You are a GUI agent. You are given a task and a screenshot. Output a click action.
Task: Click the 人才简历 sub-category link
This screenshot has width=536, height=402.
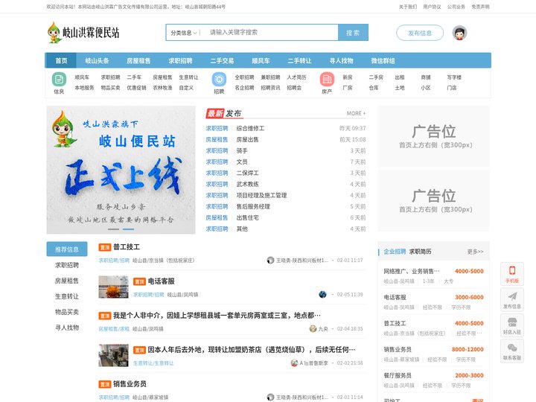[296, 77]
